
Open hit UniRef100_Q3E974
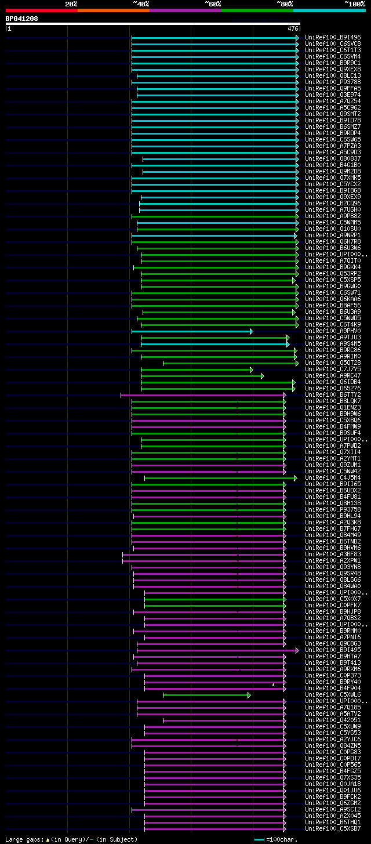pyautogui.click(x=333, y=95)
